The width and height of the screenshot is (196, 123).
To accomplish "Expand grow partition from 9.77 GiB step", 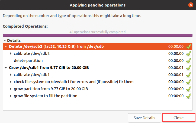I will (11, 89).
